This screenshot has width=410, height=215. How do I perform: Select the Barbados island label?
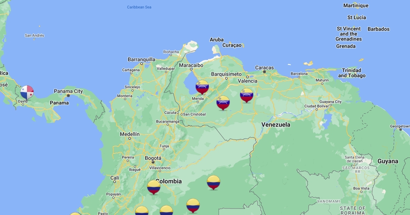pyautogui.click(x=378, y=29)
